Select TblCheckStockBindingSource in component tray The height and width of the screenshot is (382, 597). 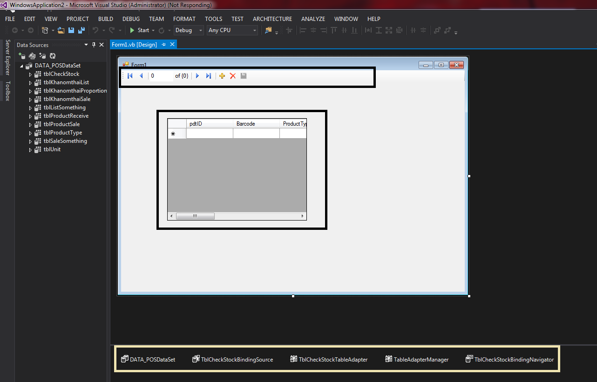click(232, 359)
